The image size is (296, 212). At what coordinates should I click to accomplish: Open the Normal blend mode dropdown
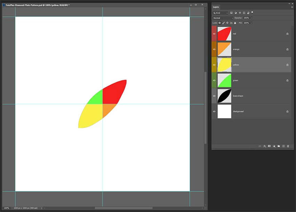click(223, 18)
